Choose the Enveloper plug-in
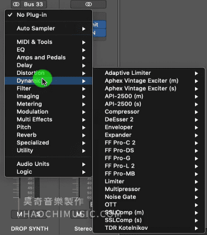Image resolution: width=207 pixels, height=235 pixels. point(149,127)
